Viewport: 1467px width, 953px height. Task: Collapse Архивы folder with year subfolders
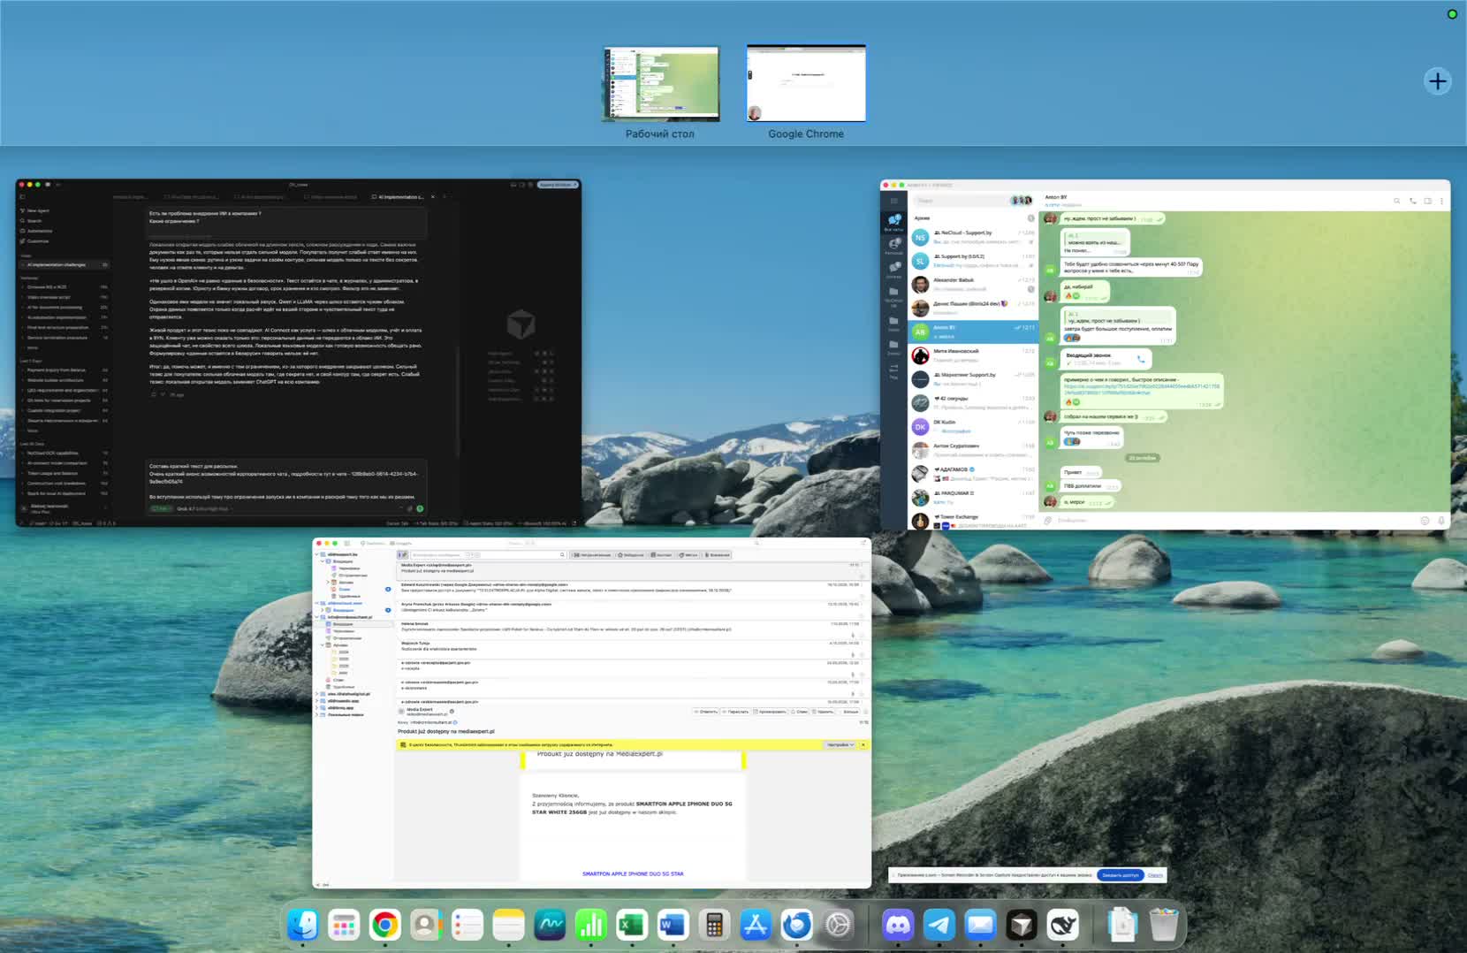click(323, 645)
